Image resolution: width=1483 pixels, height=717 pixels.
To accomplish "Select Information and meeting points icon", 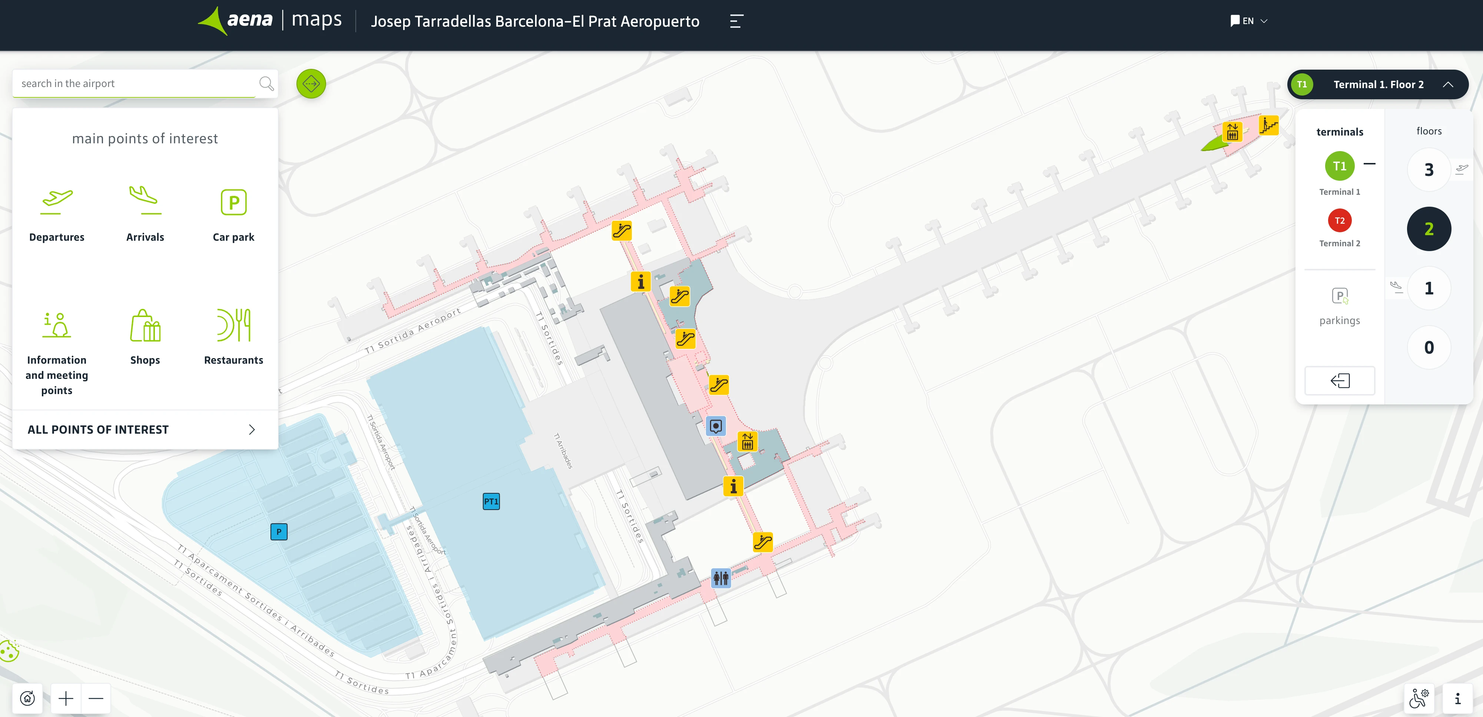I will coord(56,326).
